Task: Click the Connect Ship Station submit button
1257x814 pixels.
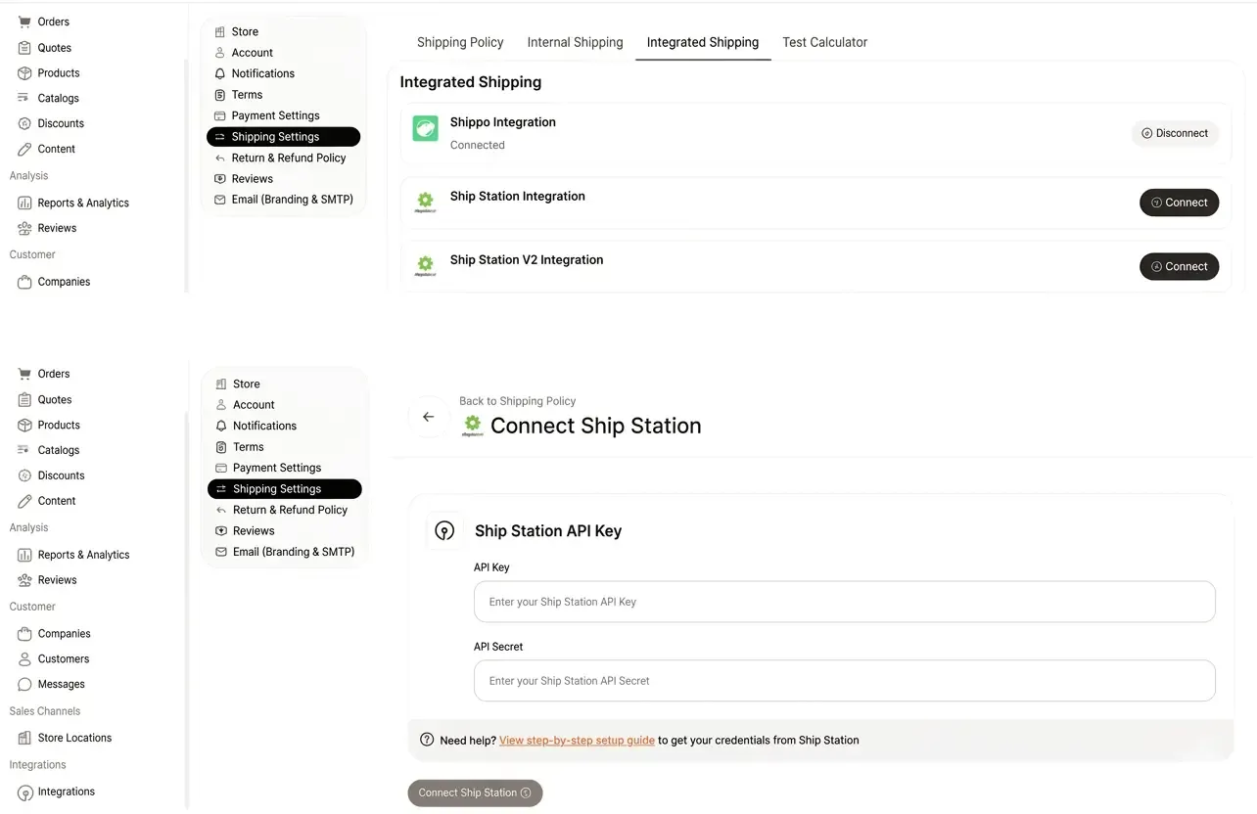Action: tap(475, 792)
